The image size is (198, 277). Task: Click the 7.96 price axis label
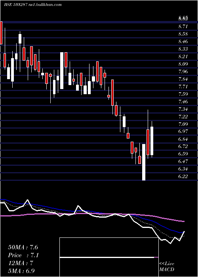(x=183, y=72)
